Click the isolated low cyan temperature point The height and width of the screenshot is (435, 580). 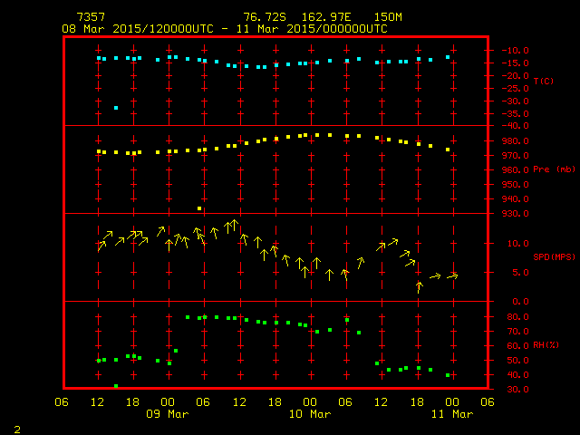[x=116, y=108]
